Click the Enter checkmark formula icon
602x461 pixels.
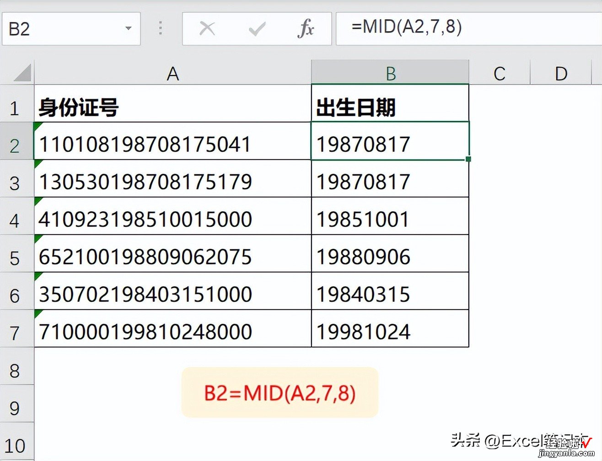[x=257, y=29]
